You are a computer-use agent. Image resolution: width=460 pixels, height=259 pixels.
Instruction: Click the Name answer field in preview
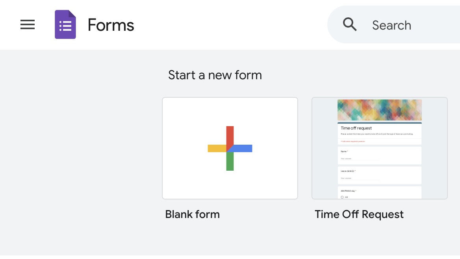click(360, 158)
